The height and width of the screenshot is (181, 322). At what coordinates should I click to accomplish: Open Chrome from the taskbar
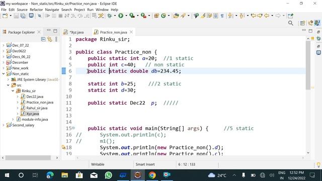152,175
